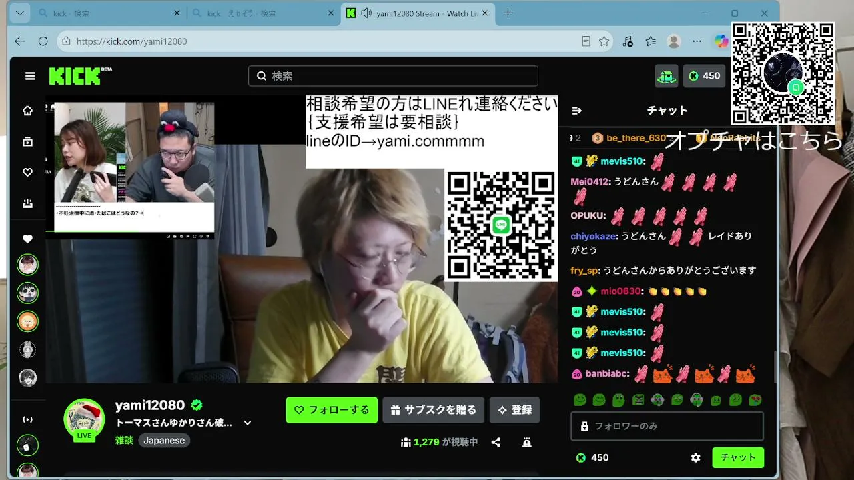Click the browser back arrow
The height and width of the screenshot is (480, 854).
point(20,41)
